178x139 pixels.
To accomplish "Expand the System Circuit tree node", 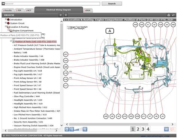I will tap(6, 23).
